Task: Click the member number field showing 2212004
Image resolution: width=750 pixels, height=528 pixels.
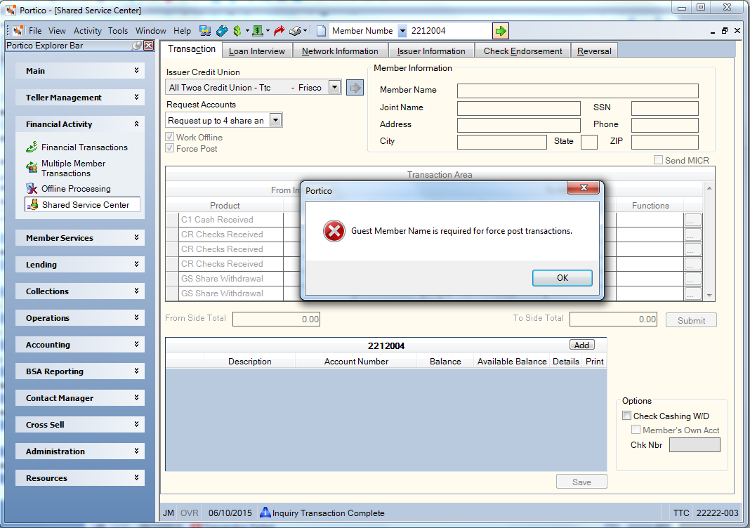Action: (x=449, y=31)
